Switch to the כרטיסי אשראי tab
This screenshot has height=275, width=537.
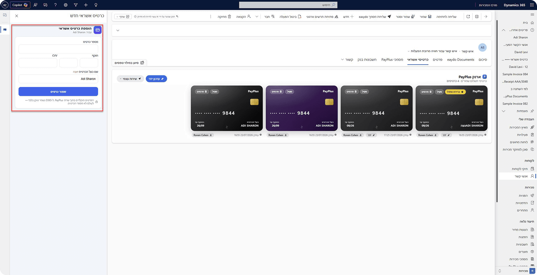418,60
